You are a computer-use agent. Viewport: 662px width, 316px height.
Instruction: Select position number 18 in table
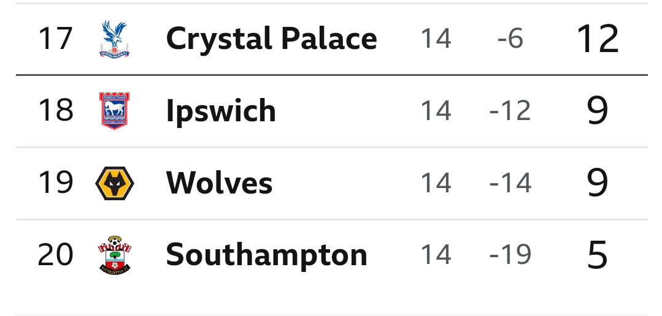pyautogui.click(x=55, y=111)
